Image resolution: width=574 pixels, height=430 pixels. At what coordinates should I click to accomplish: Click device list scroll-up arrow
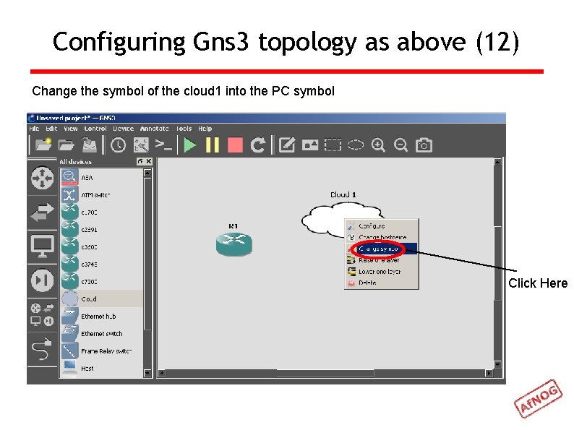coord(147,173)
